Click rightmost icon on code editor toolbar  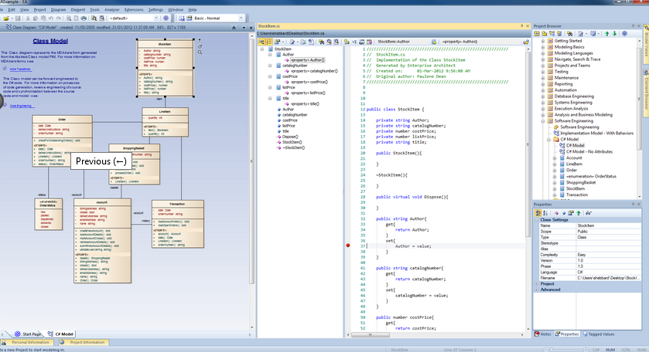click(x=526, y=42)
